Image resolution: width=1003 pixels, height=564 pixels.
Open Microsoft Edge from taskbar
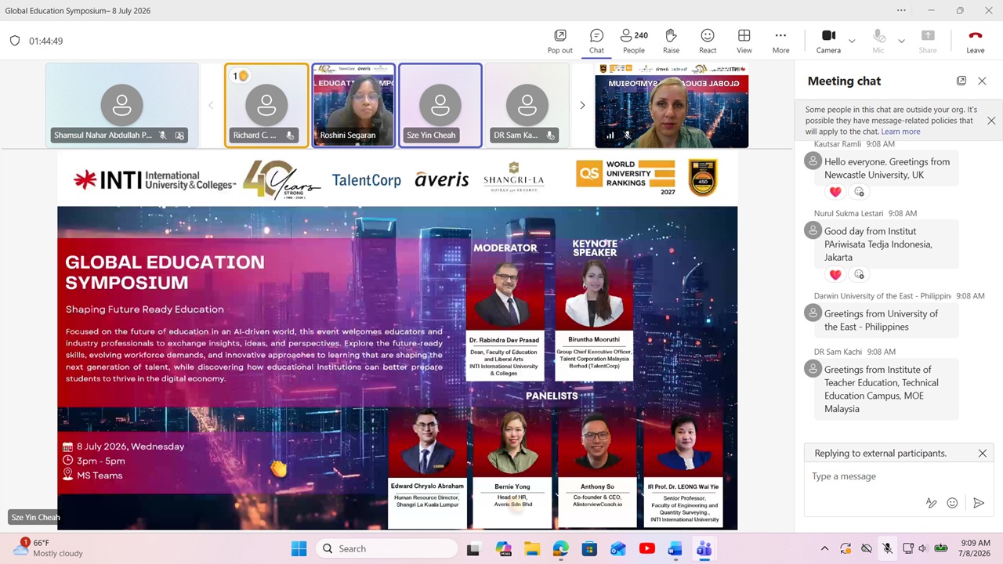point(560,548)
